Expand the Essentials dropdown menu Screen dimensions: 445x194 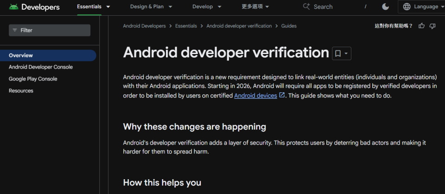94,6
